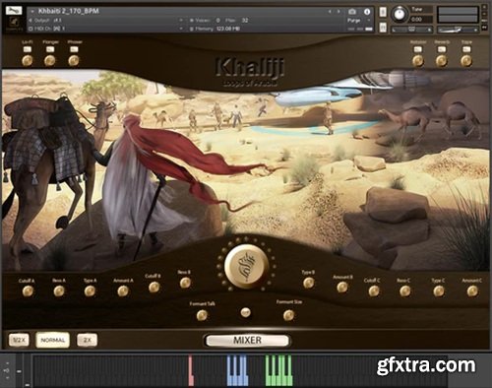Image resolution: width=492 pixels, height=388 pixels.
Task: Open the instrument name dropdown arrow
Action: click(x=32, y=11)
